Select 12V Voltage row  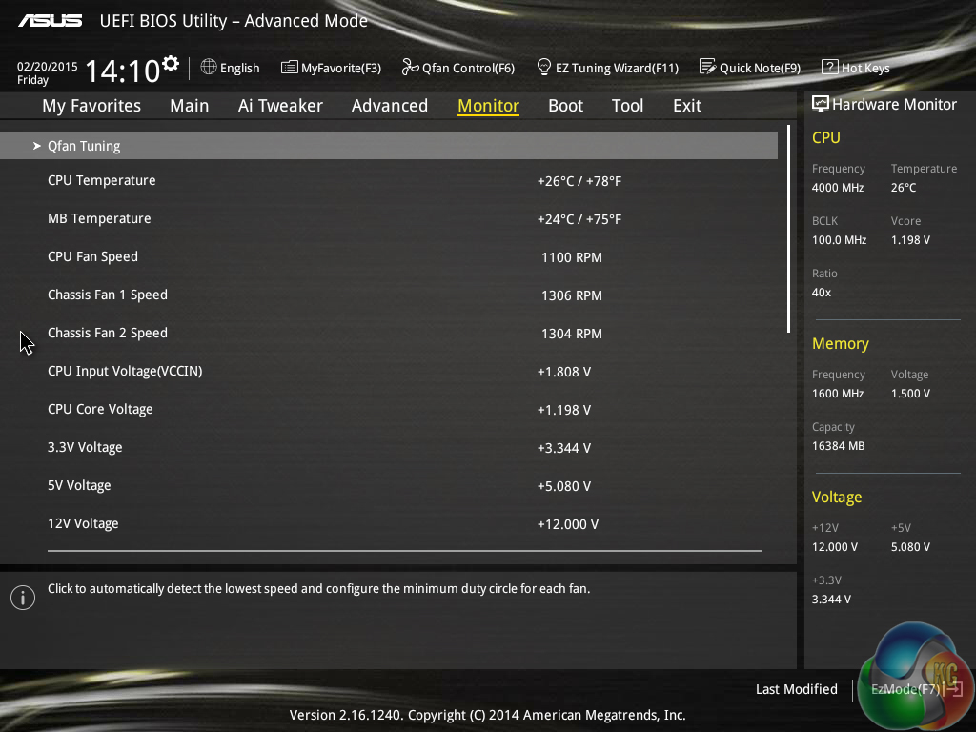pyautogui.click(x=389, y=523)
